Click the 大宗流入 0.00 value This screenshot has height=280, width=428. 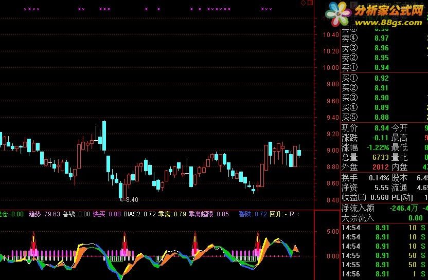(x=416, y=218)
